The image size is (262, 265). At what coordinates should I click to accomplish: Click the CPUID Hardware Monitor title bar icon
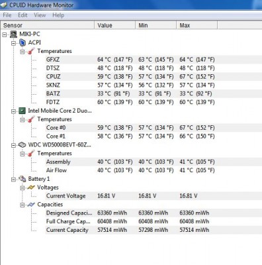point(4,5)
